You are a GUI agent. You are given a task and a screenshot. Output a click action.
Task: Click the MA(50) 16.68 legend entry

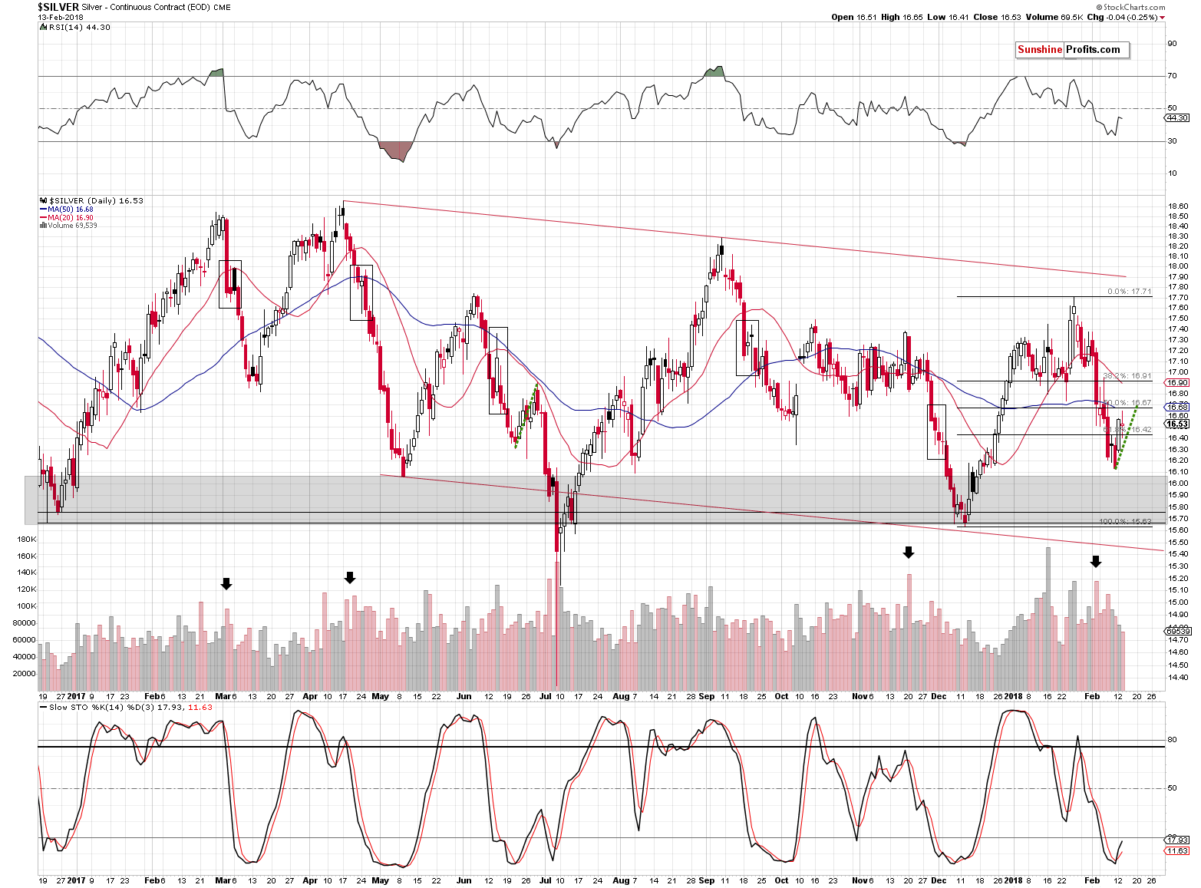coord(71,210)
